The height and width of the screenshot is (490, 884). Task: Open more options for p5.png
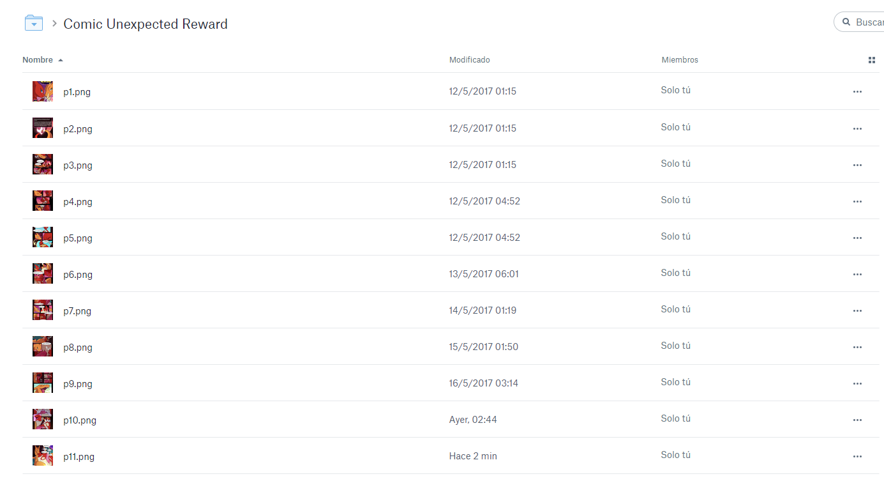857,238
